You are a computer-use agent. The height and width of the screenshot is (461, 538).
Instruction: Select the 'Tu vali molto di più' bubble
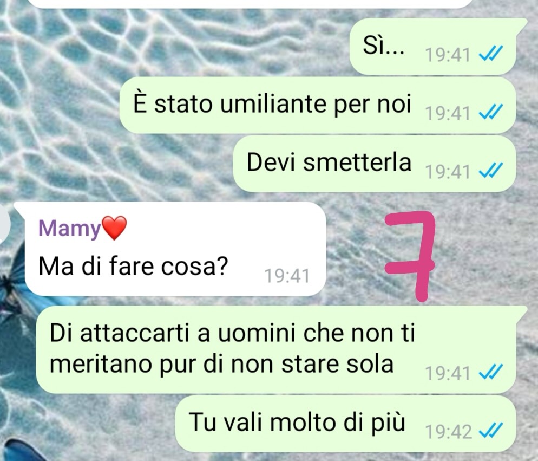[346, 424]
